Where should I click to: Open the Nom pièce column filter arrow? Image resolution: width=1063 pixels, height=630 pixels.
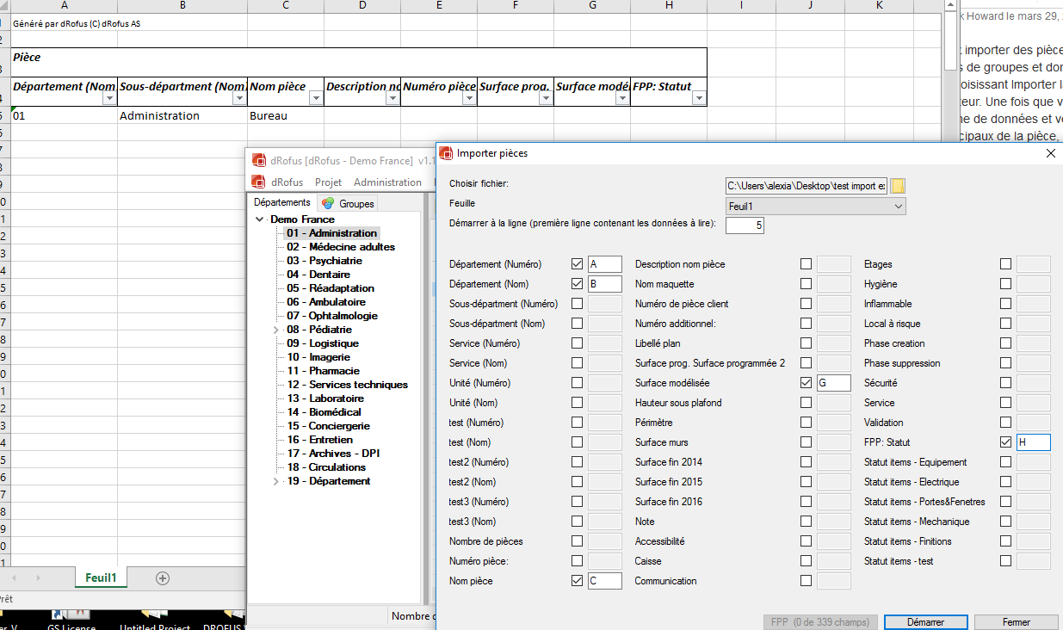tap(316, 99)
